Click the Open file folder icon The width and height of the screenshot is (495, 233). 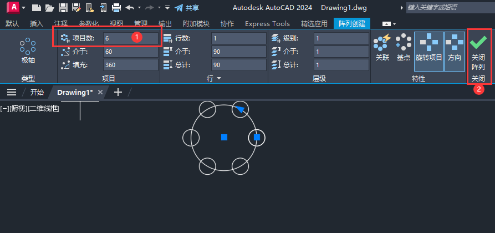click(x=50, y=8)
